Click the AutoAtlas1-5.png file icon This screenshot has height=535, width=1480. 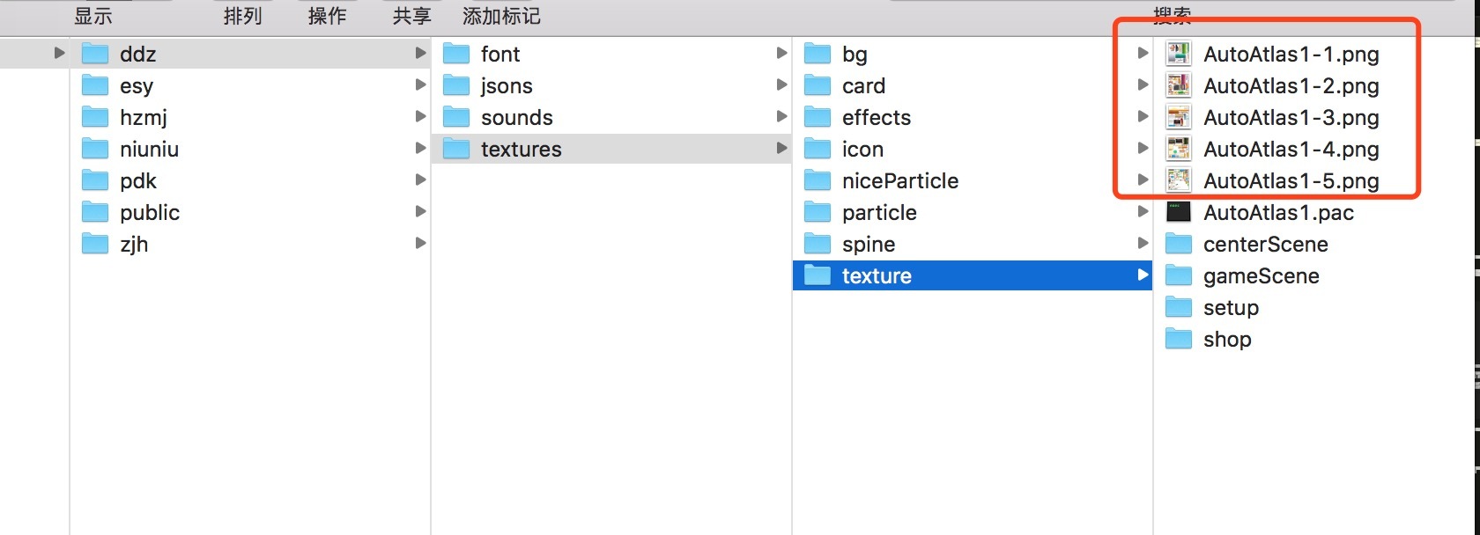pyautogui.click(x=1178, y=180)
